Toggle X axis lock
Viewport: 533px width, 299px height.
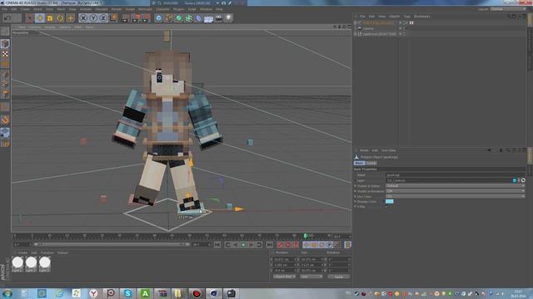pos(83,18)
